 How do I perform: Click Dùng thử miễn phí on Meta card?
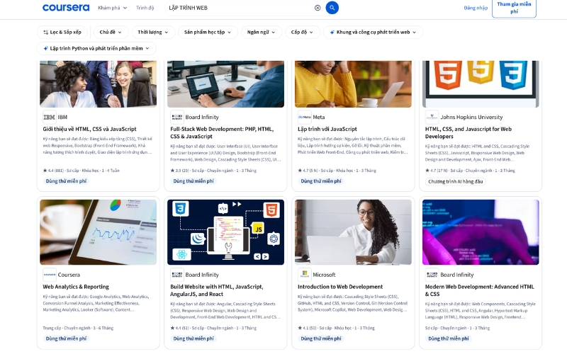[321, 181]
